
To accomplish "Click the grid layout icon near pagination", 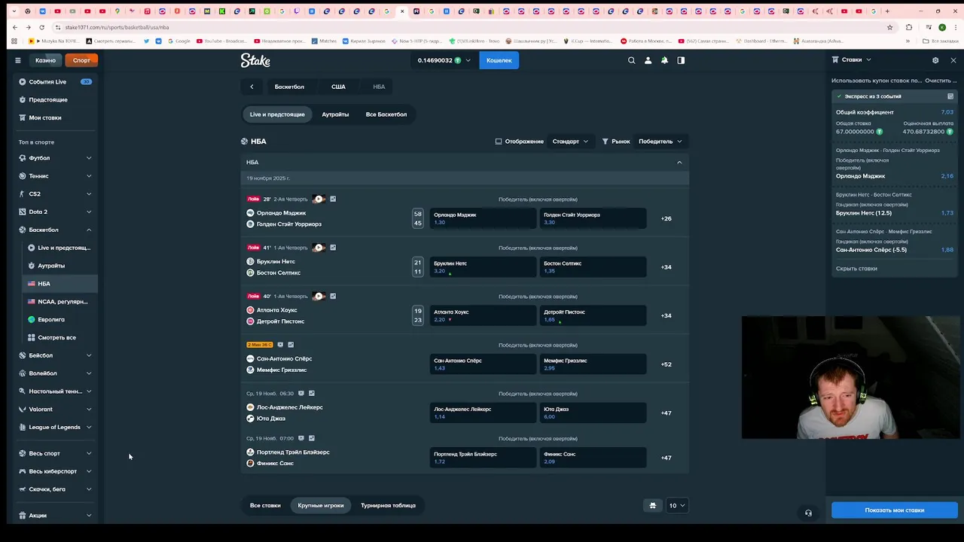I will tap(653, 505).
